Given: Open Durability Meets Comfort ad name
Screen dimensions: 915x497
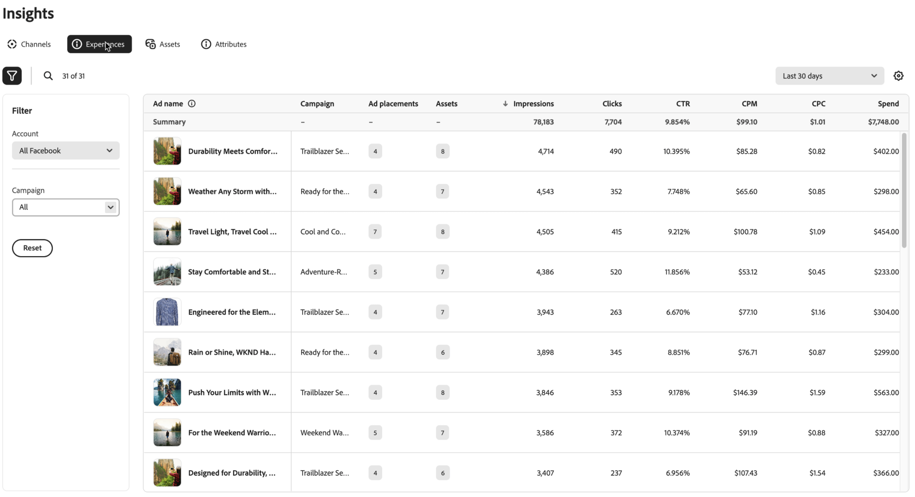Looking at the screenshot, I should tap(233, 151).
